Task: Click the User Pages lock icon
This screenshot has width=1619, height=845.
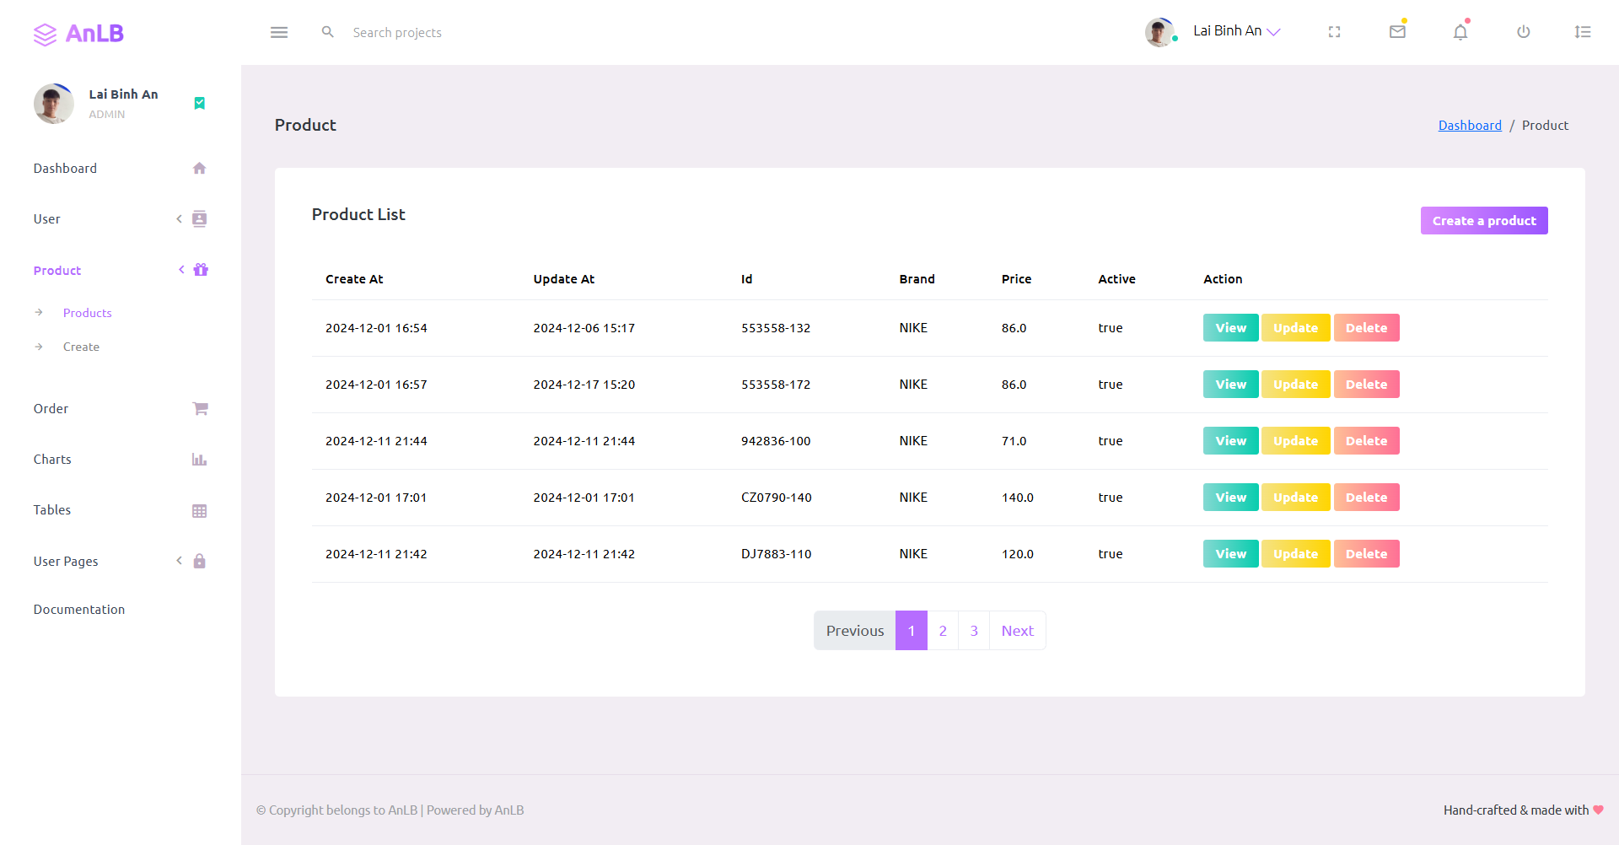Action: [200, 561]
